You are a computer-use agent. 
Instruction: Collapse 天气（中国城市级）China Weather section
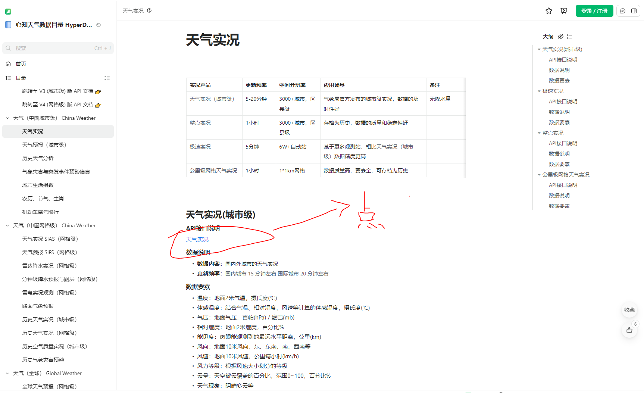click(x=7, y=118)
